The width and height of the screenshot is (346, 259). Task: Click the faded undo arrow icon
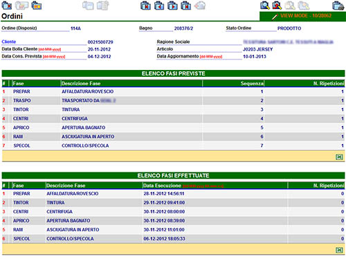click(200, 6)
